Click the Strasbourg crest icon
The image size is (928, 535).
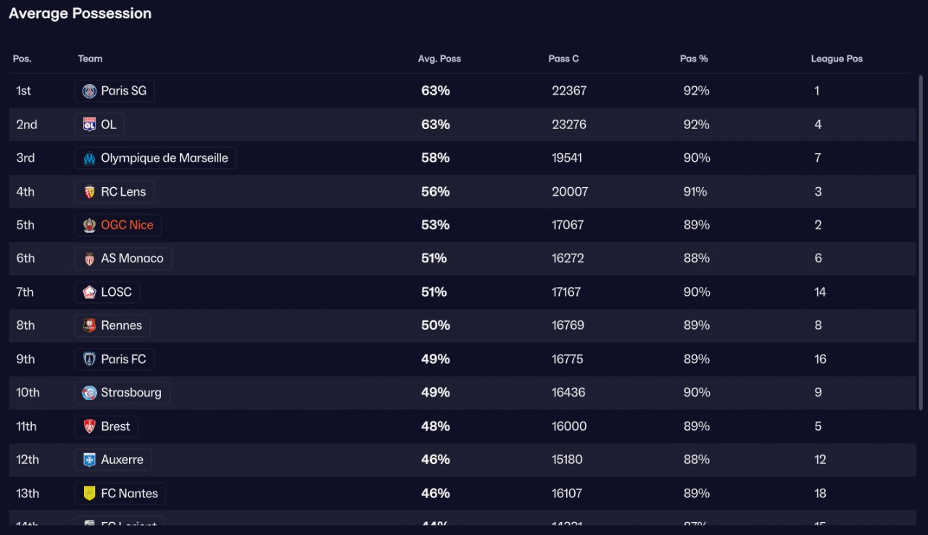click(x=89, y=392)
